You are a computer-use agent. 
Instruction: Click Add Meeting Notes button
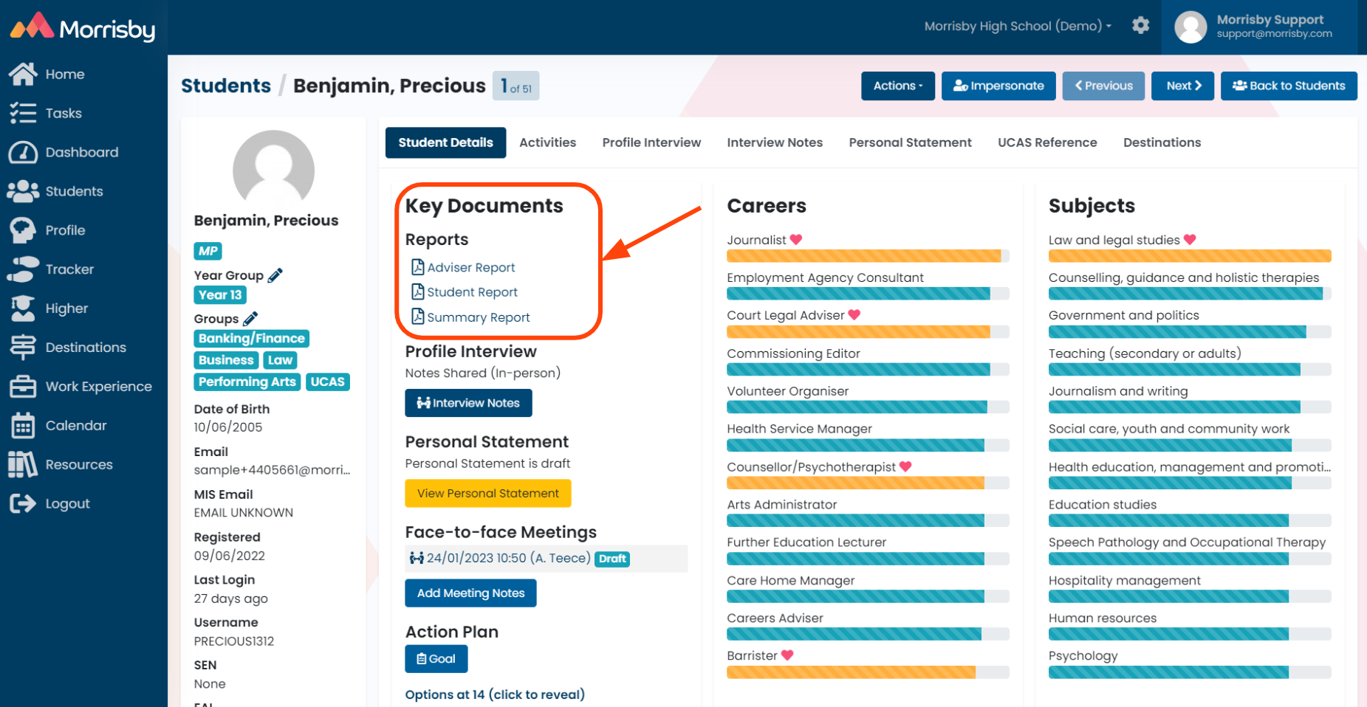coord(470,593)
